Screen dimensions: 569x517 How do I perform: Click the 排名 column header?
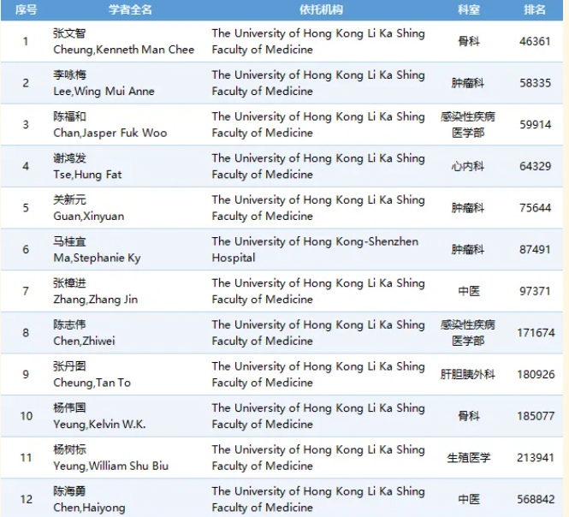[535, 9]
